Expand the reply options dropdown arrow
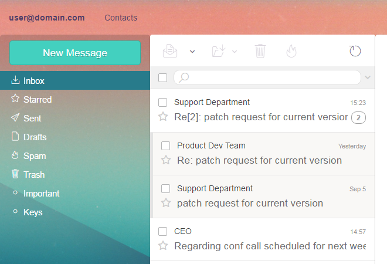387x264 pixels. [192, 52]
